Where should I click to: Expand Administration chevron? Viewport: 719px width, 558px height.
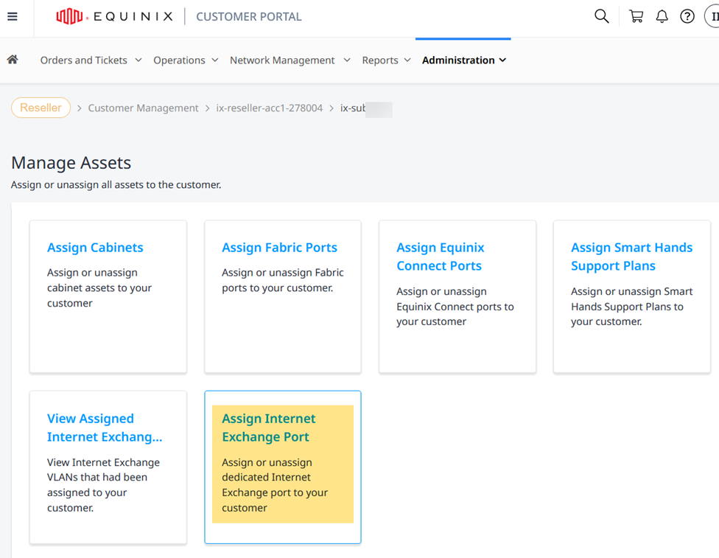click(502, 60)
